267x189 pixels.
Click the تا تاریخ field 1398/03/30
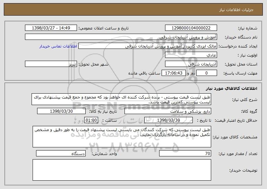(169, 120)
